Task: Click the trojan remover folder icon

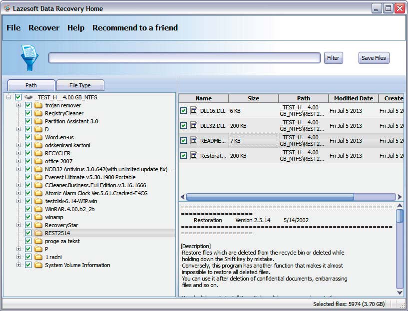Action: pos(38,105)
